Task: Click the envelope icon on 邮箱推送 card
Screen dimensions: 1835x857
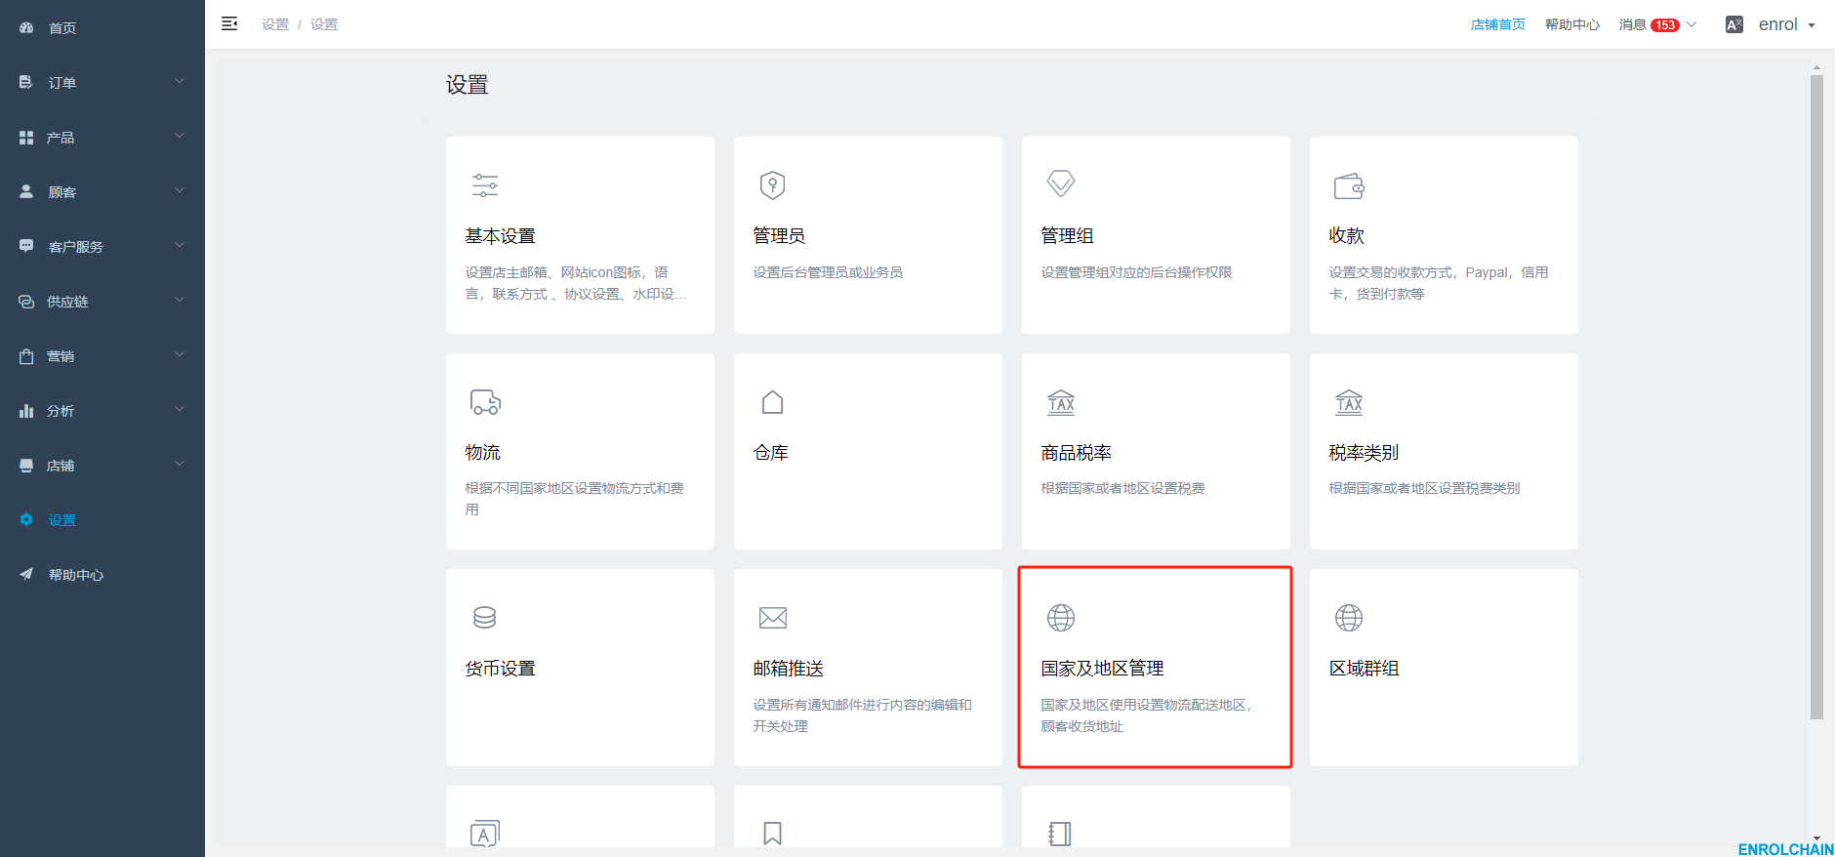Action: (773, 618)
